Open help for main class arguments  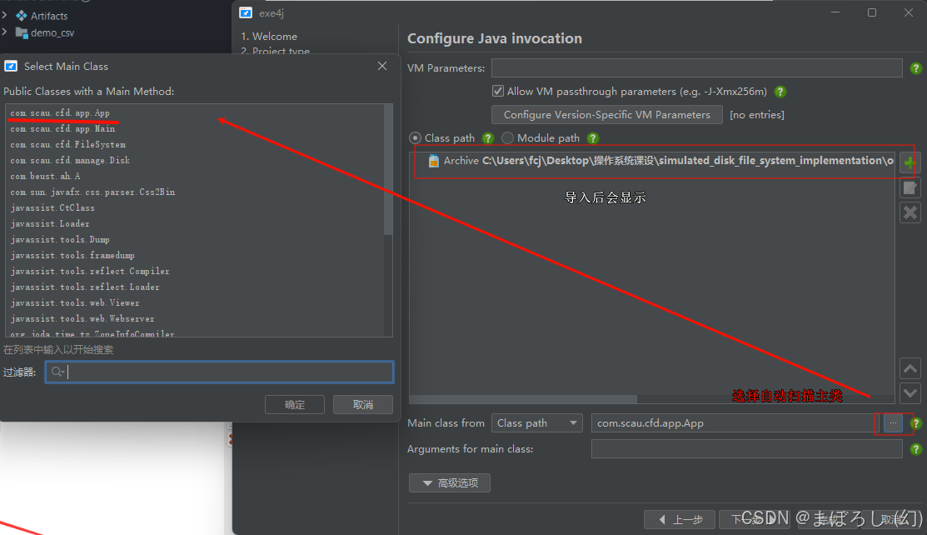(x=916, y=449)
